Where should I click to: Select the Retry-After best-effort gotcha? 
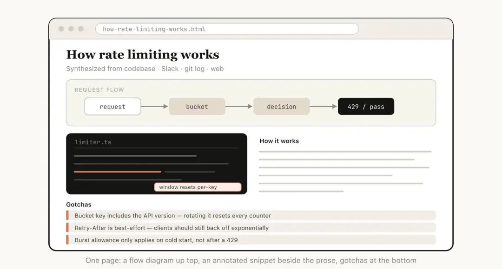(x=251, y=227)
